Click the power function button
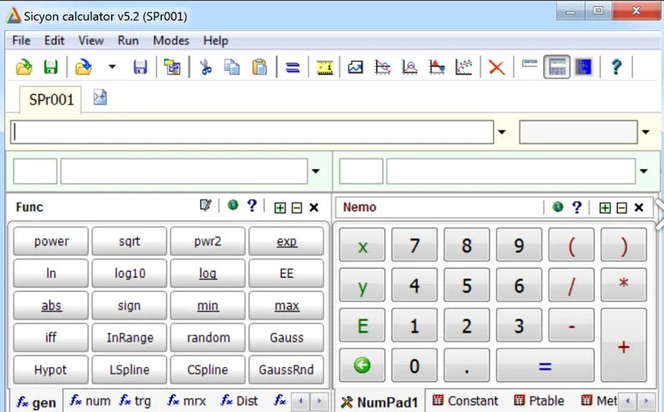 click(51, 241)
